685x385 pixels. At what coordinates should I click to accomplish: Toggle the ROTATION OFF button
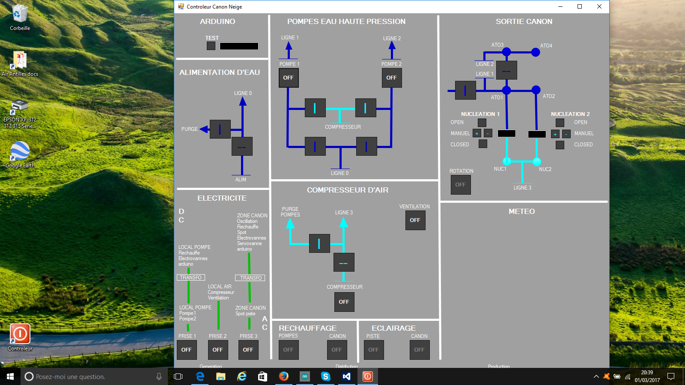[x=461, y=185]
